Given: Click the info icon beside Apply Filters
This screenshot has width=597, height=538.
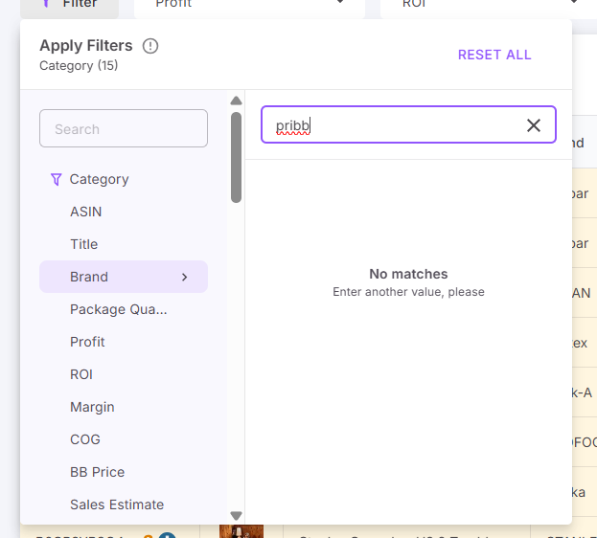Looking at the screenshot, I should [x=150, y=46].
